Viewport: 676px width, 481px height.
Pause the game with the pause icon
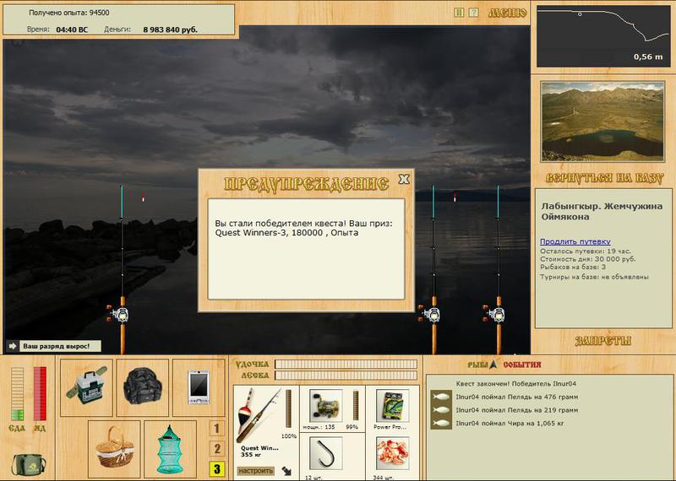[459, 13]
